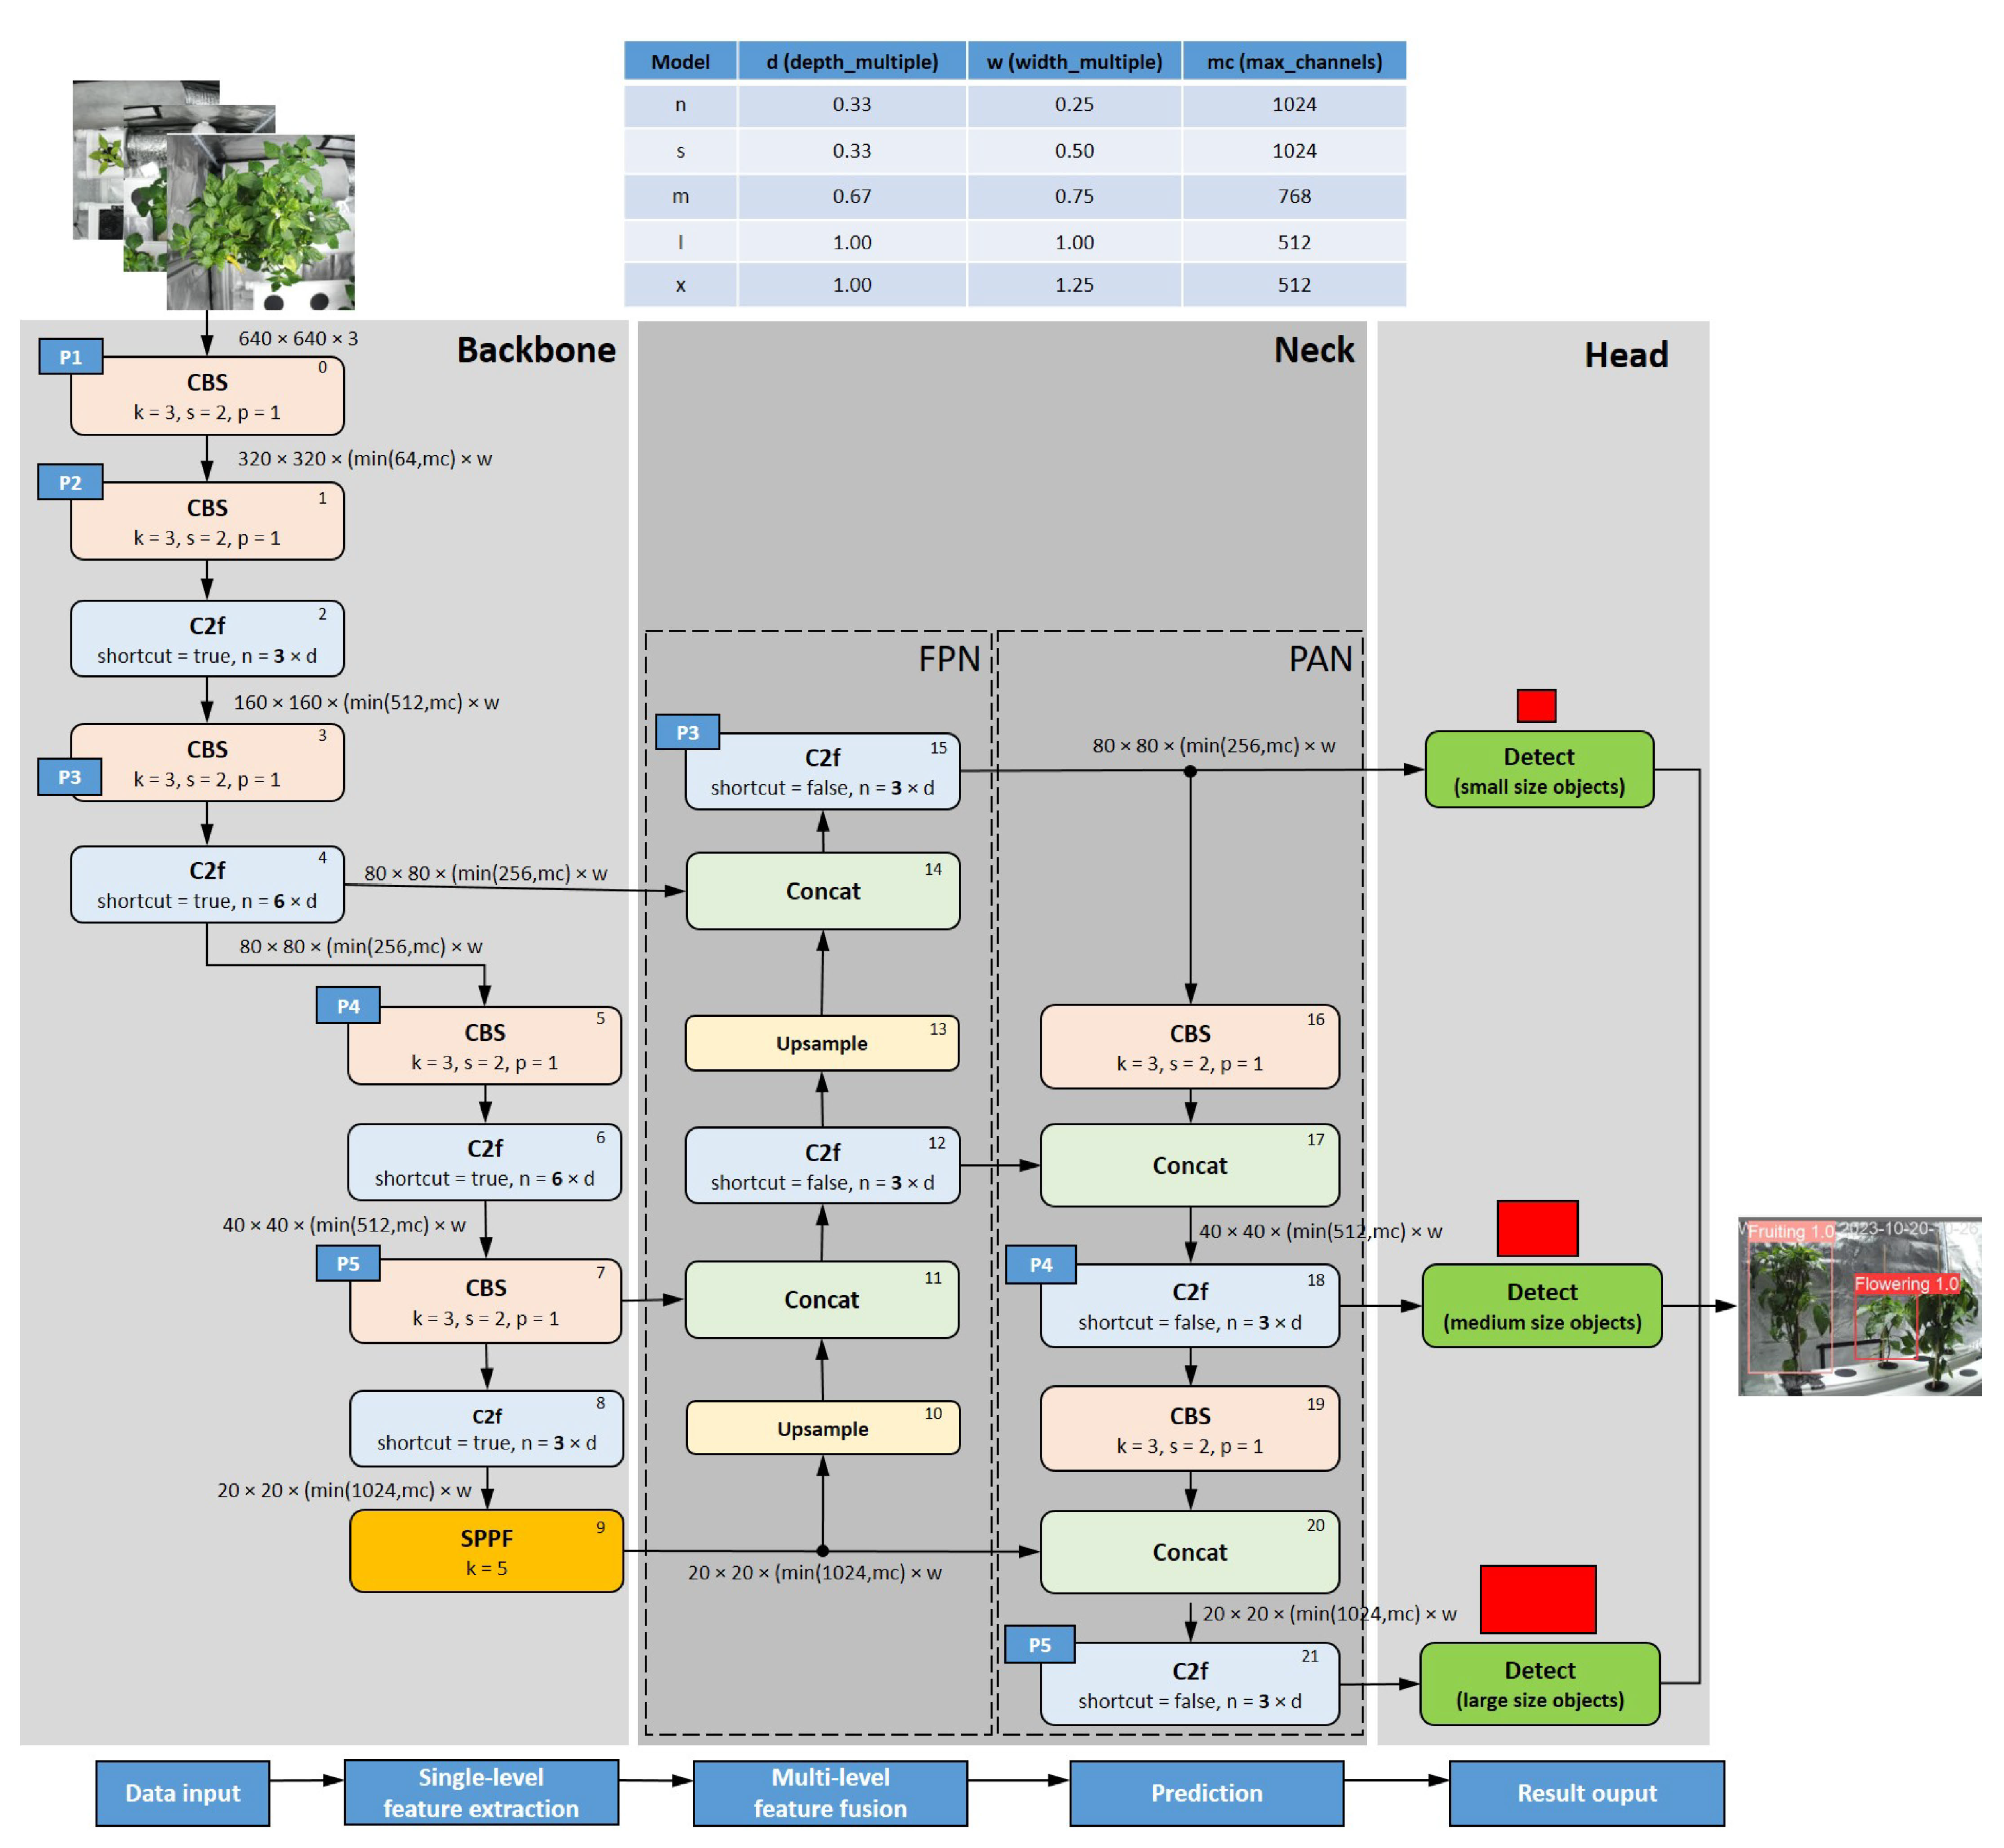
Task: Click the w (width_multiple) table header
Action: coord(1075,61)
